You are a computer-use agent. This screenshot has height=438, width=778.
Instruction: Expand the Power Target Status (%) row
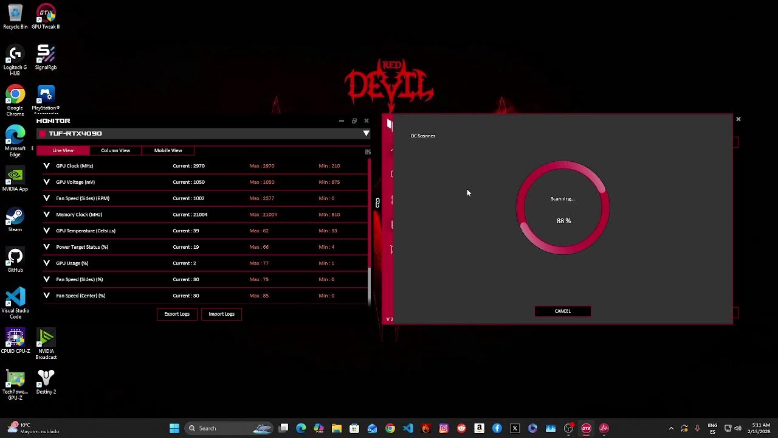pyautogui.click(x=46, y=247)
